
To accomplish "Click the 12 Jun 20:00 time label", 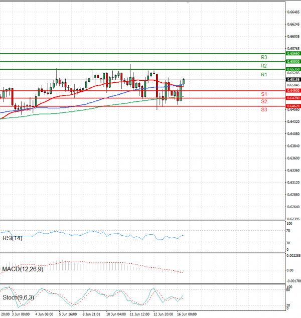I will click(163, 314).
